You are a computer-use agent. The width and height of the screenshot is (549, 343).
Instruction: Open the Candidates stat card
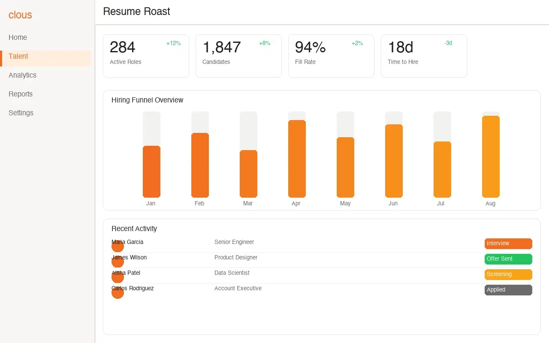238,56
